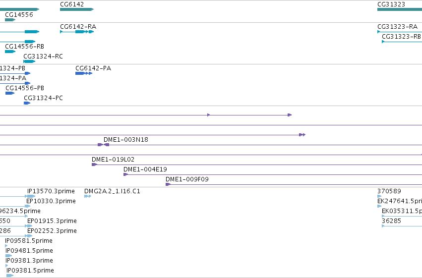Click the 1324-PB protein label
The width and height of the screenshot is (422, 278).
(12, 68)
